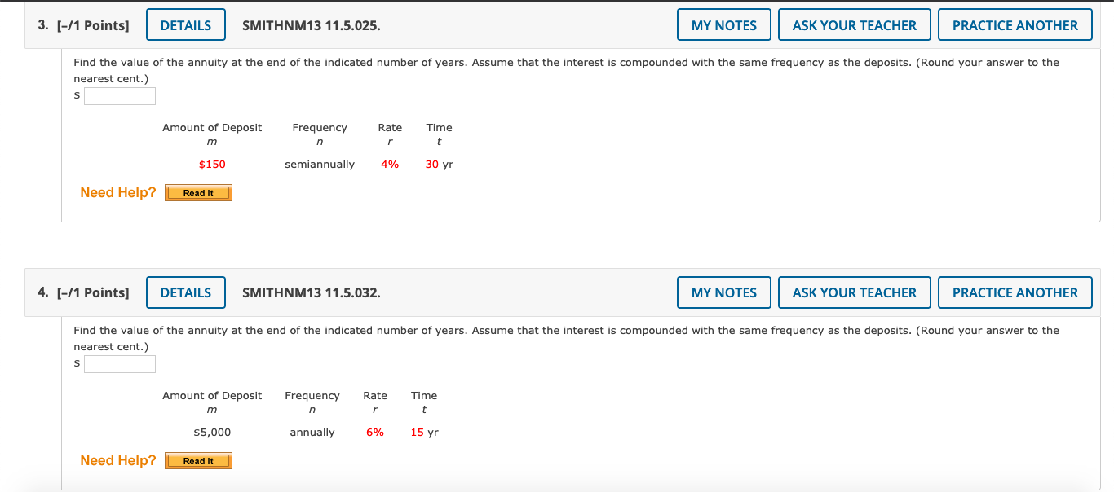Click the 30 yr time value
Viewport: 1114px width, 492px height.
(x=440, y=165)
